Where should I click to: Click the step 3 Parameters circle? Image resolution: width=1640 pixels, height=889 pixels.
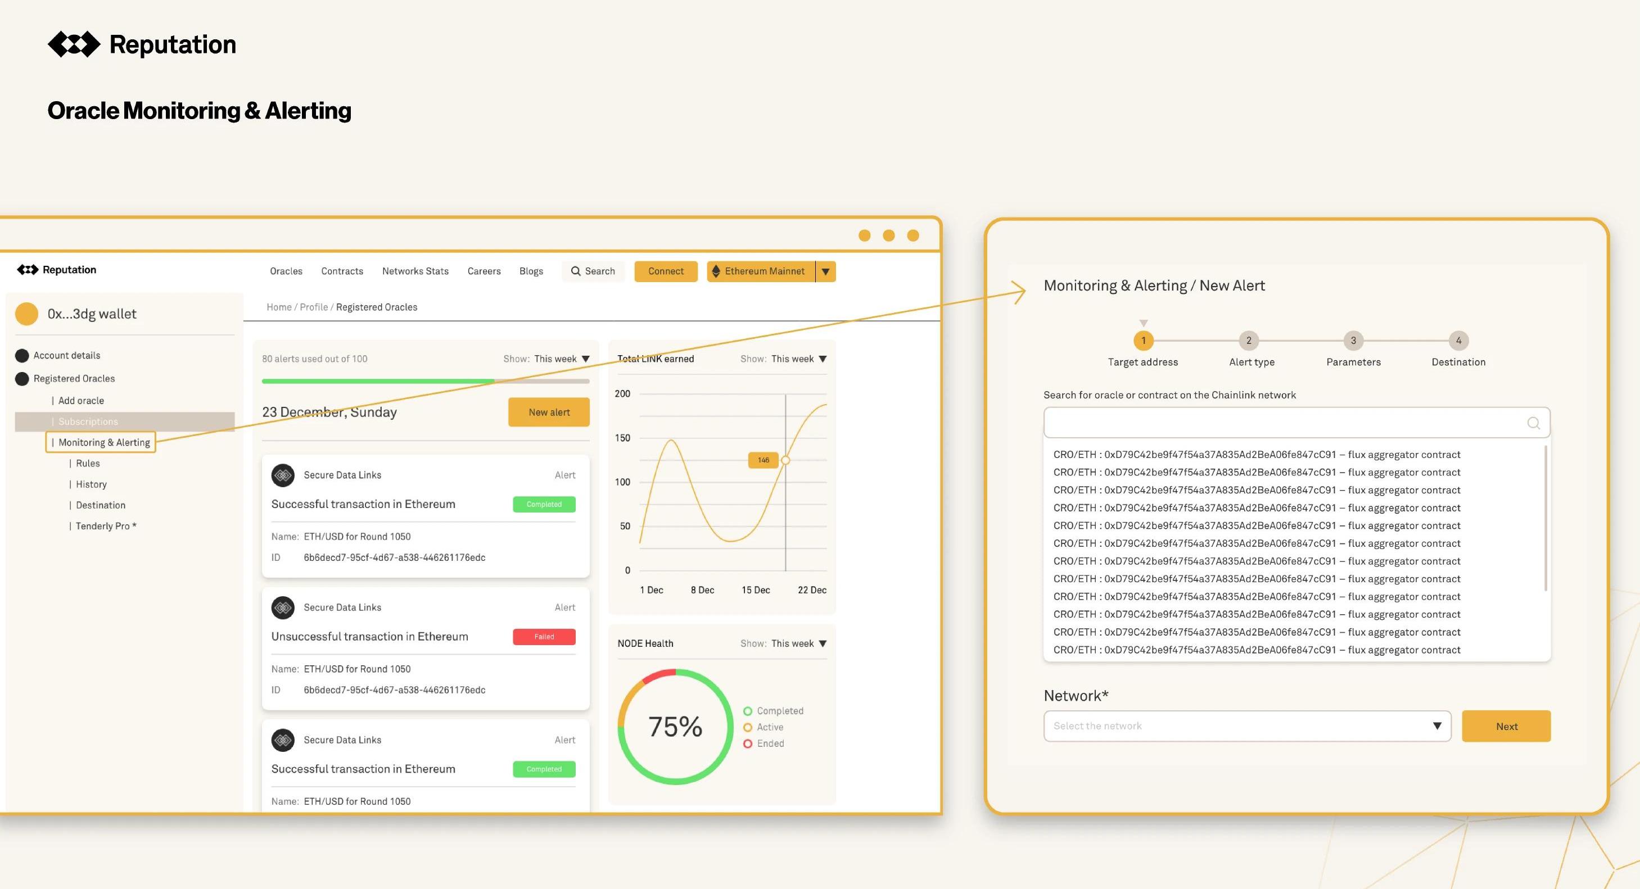(1353, 341)
